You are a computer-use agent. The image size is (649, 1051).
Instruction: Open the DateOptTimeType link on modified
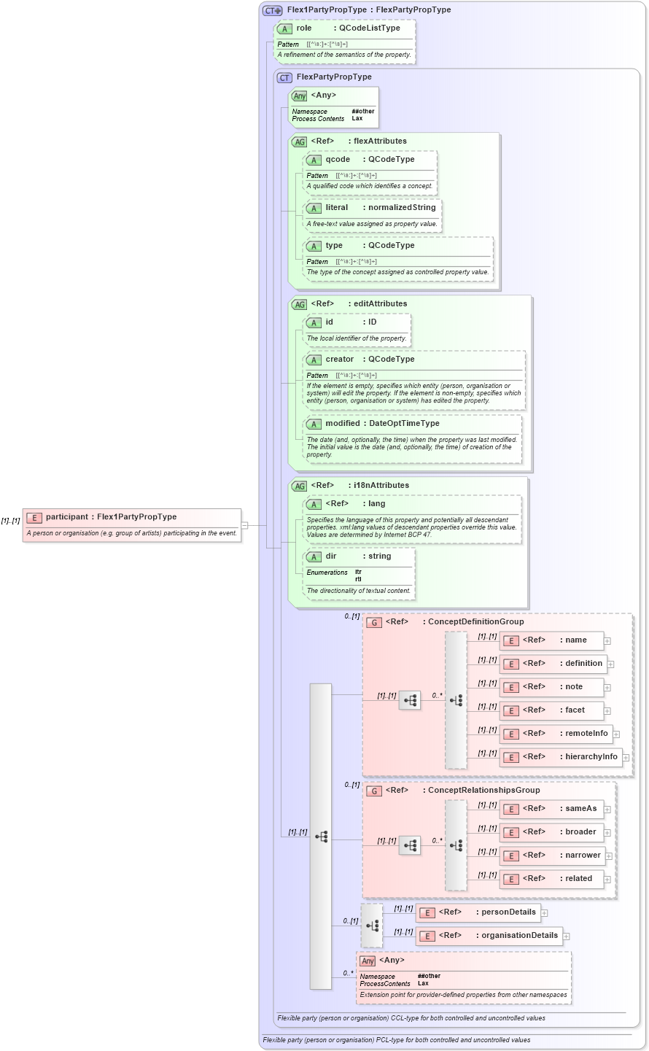[404, 423]
